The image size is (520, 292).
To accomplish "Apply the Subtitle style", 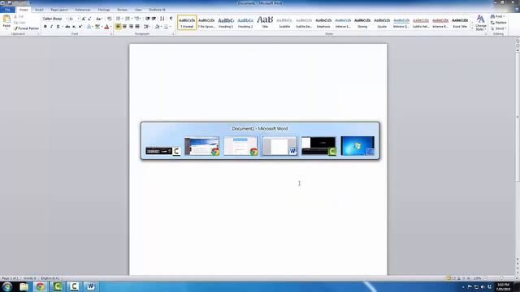I will [x=284, y=23].
